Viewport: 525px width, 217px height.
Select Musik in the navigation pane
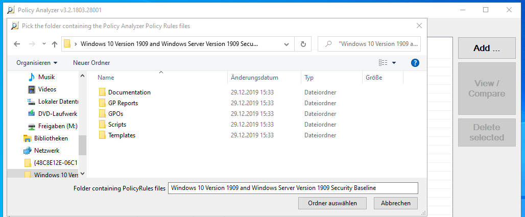tap(45, 77)
